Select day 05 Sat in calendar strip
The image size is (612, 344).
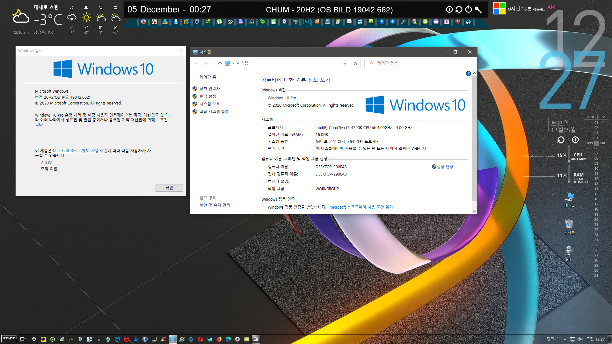tap(596, 143)
